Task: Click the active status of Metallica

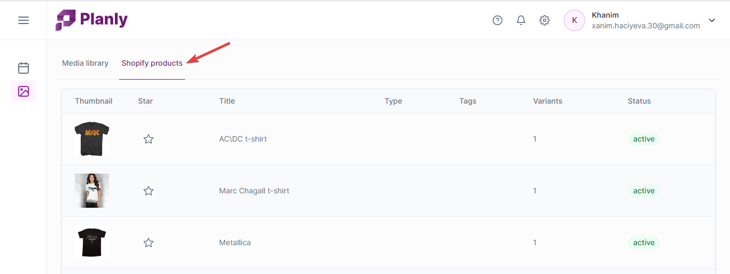Action: coord(643,242)
